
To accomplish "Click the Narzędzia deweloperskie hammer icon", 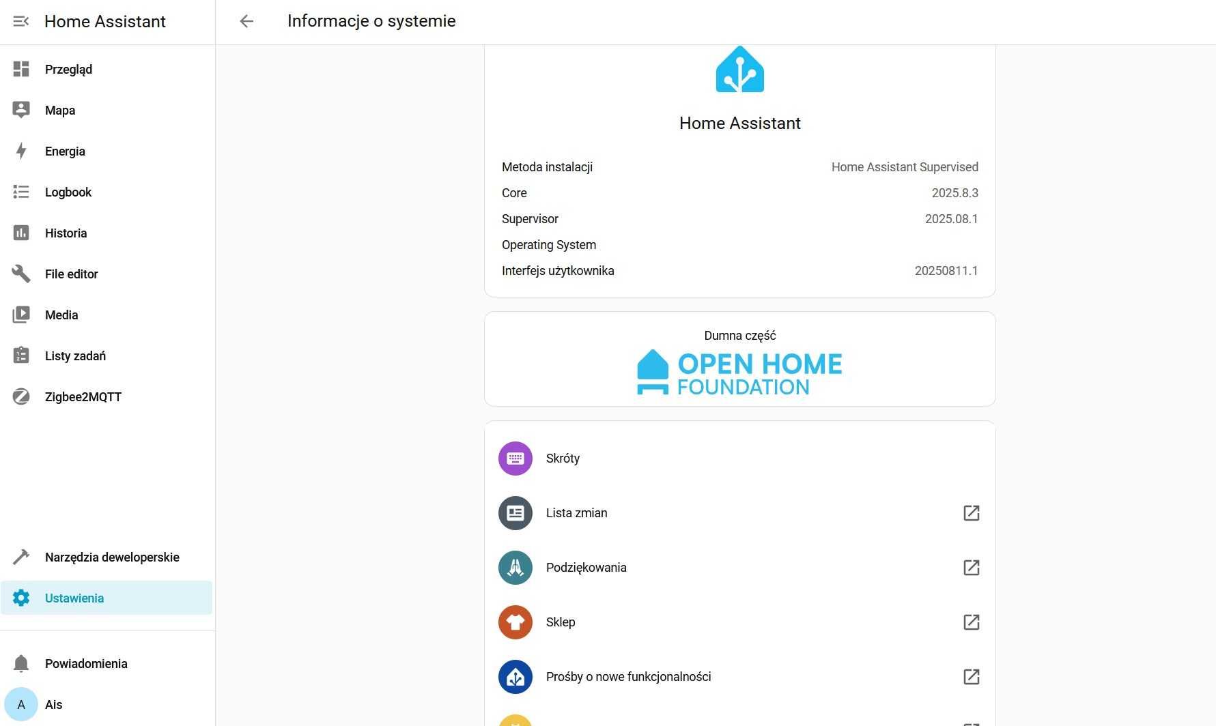I will 21,557.
